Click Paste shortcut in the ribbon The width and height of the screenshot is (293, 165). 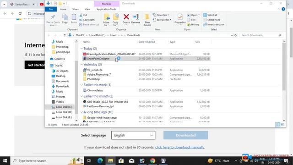click(x=89, y=24)
